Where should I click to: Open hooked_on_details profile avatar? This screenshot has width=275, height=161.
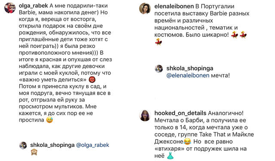(x=145, y=115)
